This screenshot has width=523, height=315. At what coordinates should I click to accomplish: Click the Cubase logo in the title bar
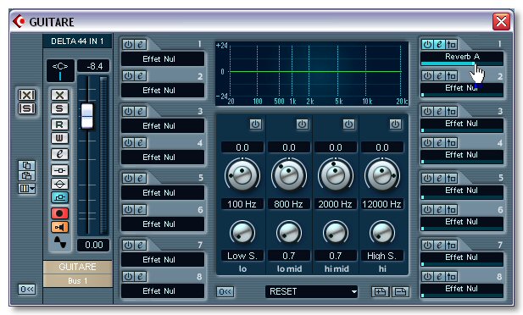pos(19,21)
